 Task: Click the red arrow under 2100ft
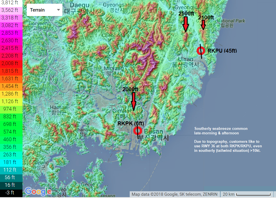[x=203, y=25]
